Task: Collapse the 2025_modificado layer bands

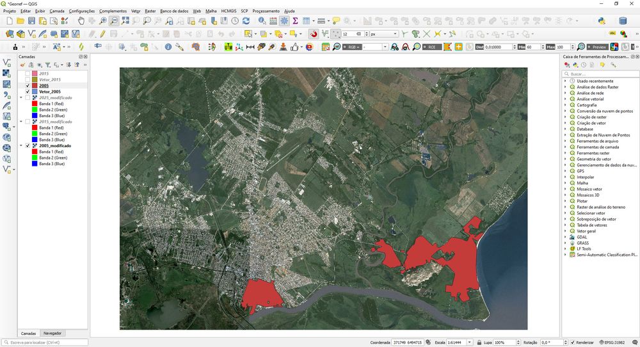Action: pos(21,98)
